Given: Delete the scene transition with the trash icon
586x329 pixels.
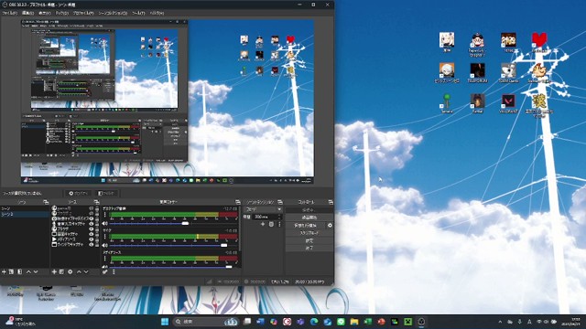Looking at the screenshot, I should tap(271, 224).
